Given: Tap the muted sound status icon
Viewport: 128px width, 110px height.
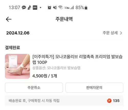Looking at the screenshot, I should [55, 7].
